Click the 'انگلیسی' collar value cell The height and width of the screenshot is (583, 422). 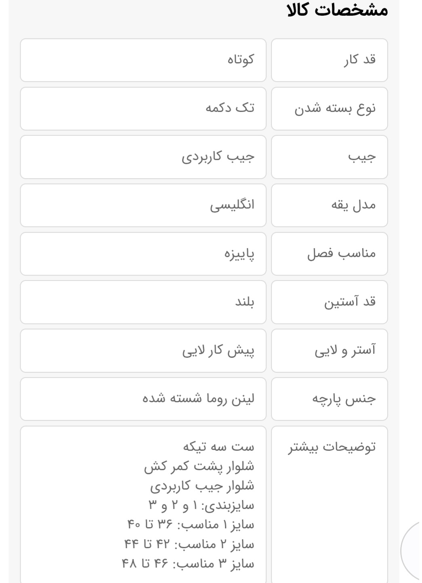[x=143, y=205]
